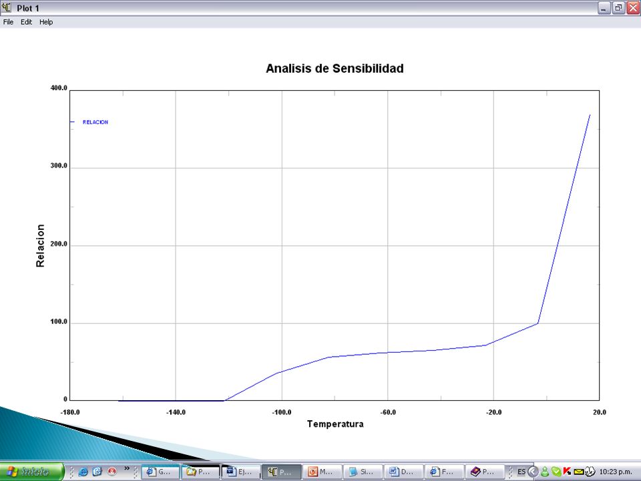Launch Internet Explorer from quick launch
Image resolution: width=641 pixels, height=481 pixels.
pyautogui.click(x=83, y=472)
